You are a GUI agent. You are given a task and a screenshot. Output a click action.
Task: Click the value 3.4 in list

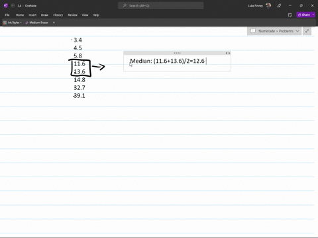pyautogui.click(x=78, y=40)
